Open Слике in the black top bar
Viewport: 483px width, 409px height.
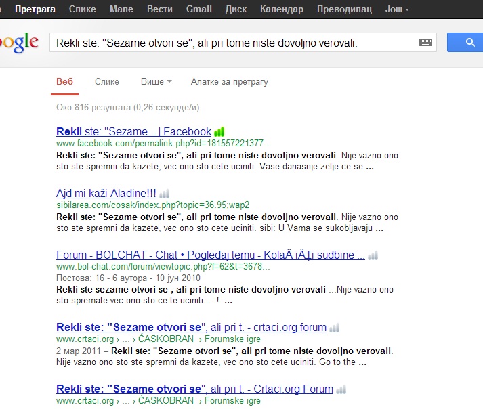[x=82, y=9]
